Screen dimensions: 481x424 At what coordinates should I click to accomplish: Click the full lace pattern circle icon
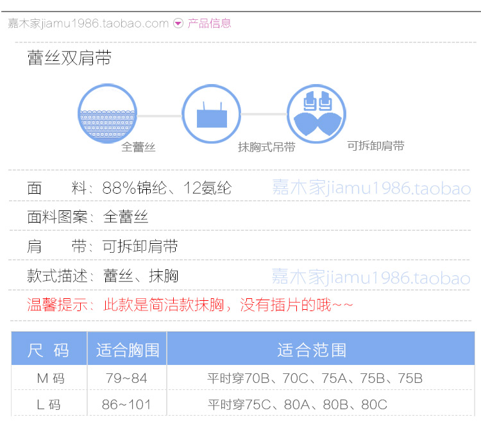point(108,114)
